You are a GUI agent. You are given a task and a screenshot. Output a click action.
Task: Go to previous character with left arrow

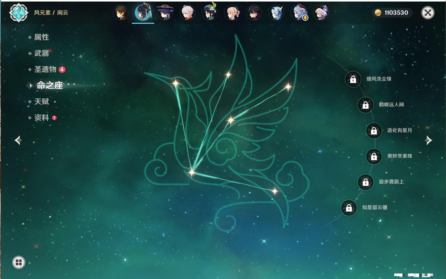[18, 140]
